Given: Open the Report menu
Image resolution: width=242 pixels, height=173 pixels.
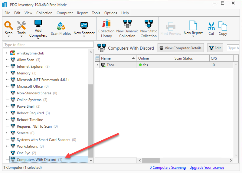Looking at the screenshot, I should point(82,13).
